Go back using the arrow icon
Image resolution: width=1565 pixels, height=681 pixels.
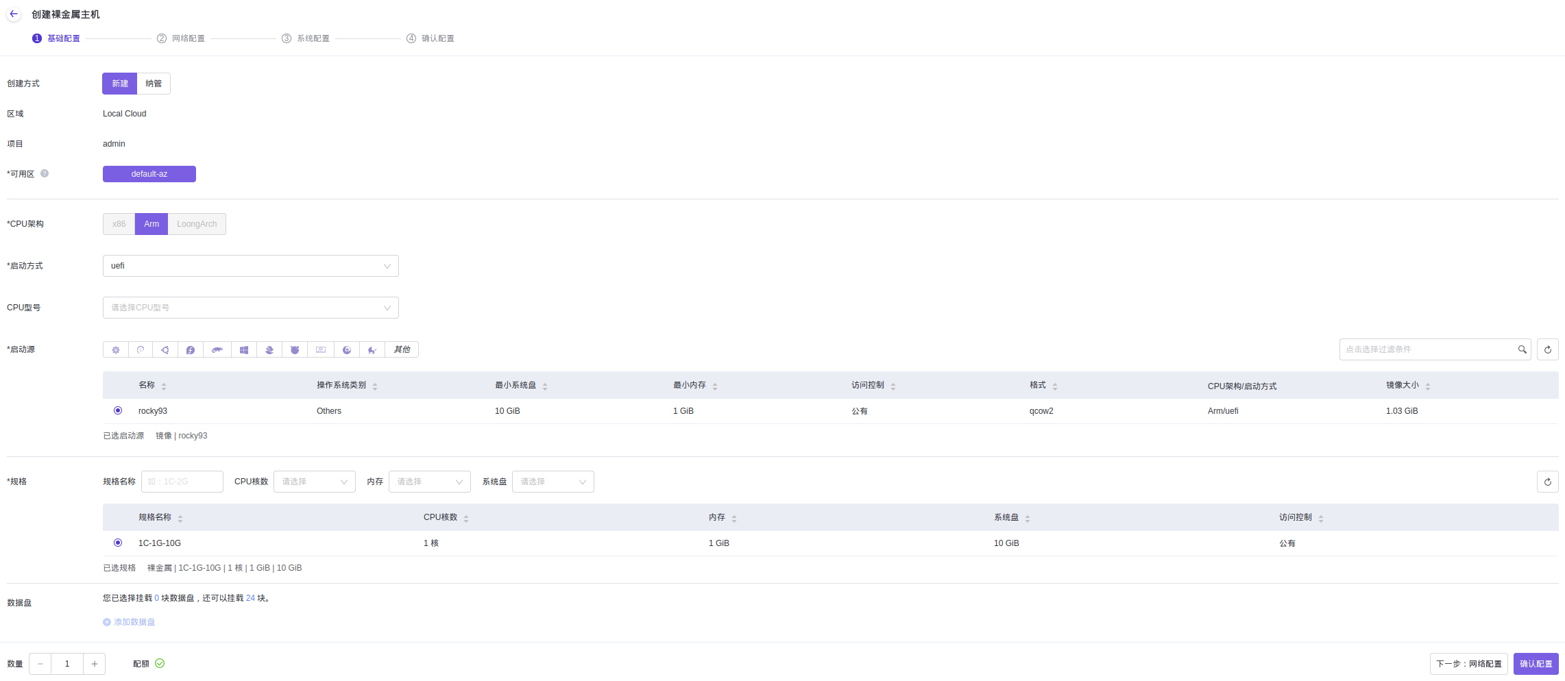pos(14,14)
